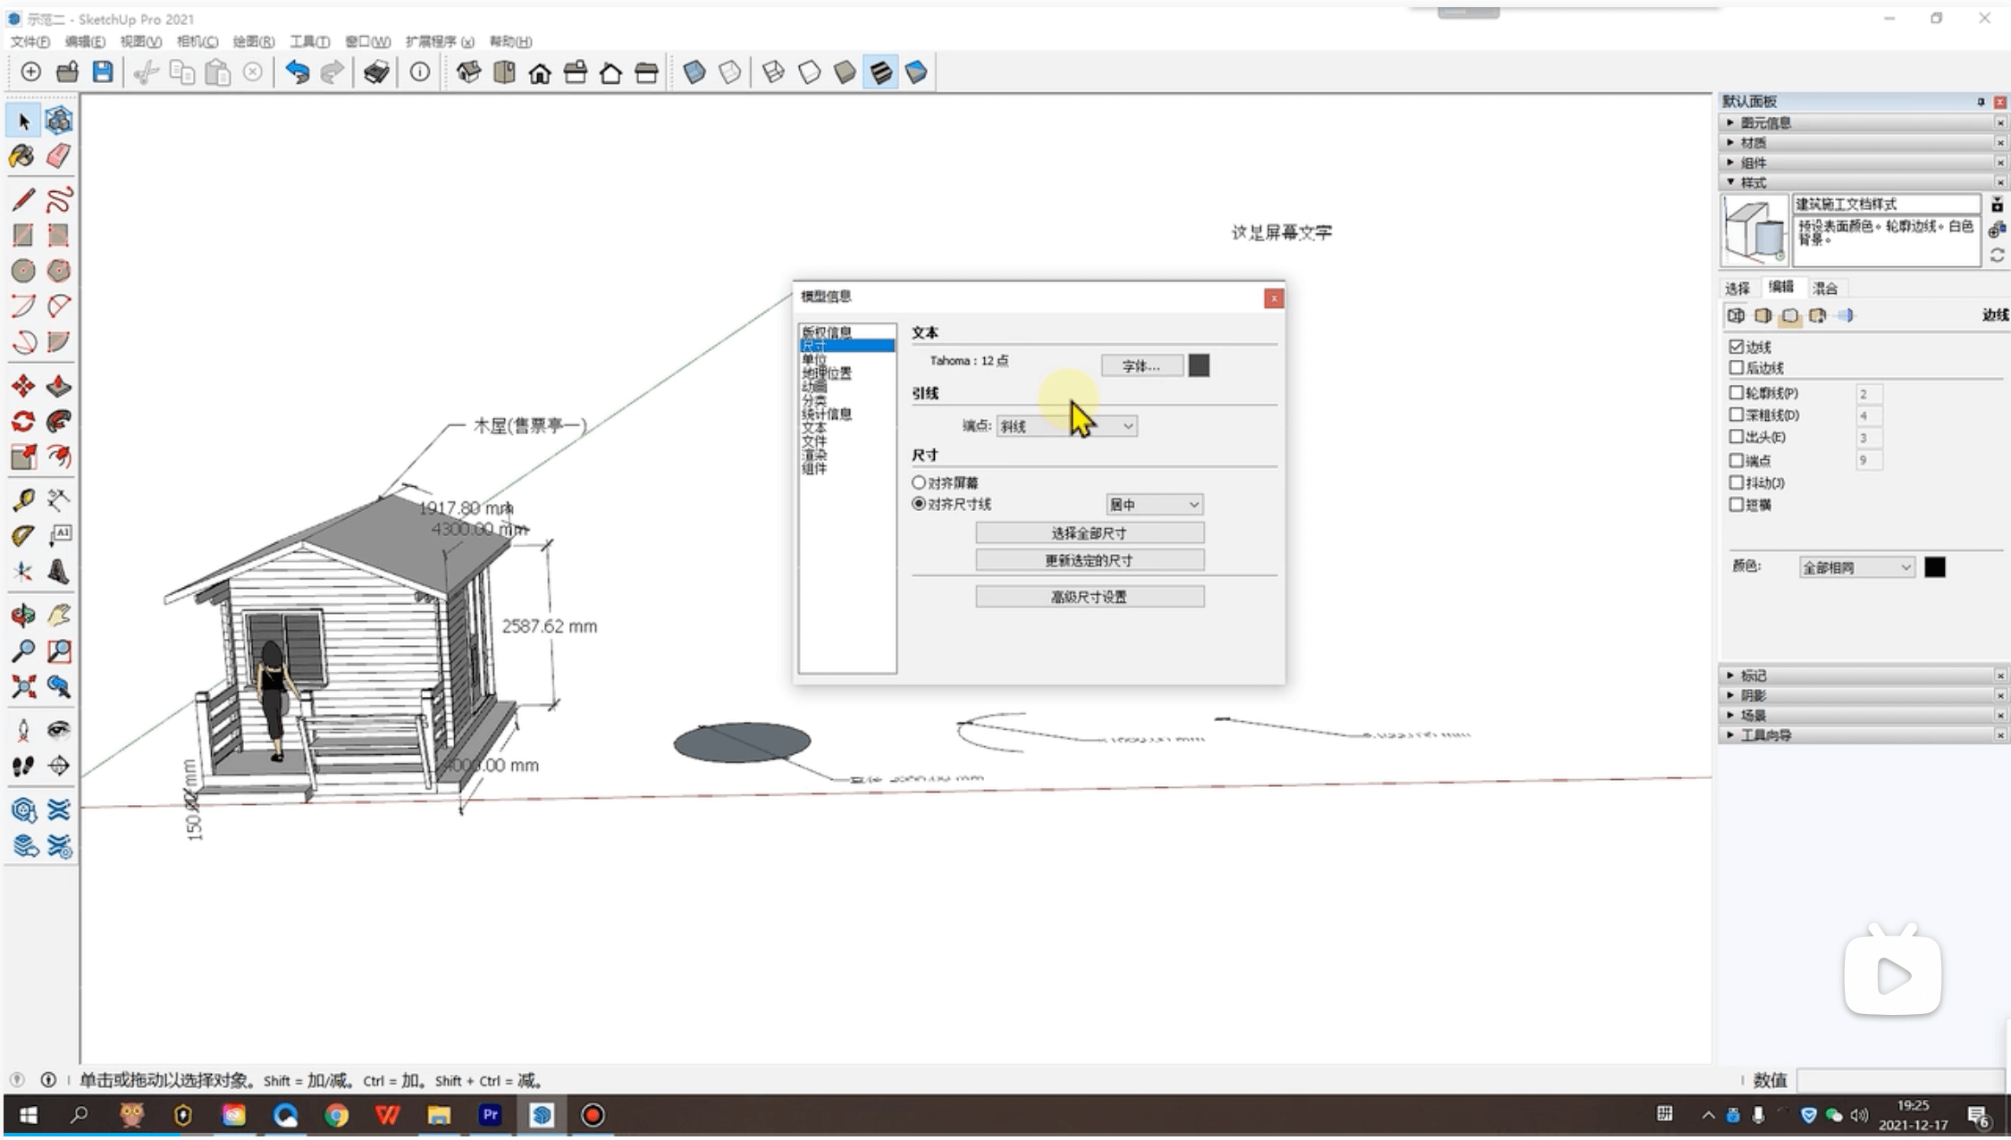Select the 对齐屏幕 radio button
This screenshot has width=2011, height=1140.
918,482
